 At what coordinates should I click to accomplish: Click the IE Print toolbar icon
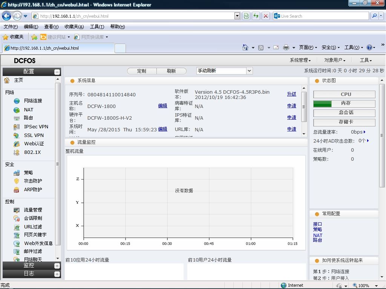(x=286, y=47)
